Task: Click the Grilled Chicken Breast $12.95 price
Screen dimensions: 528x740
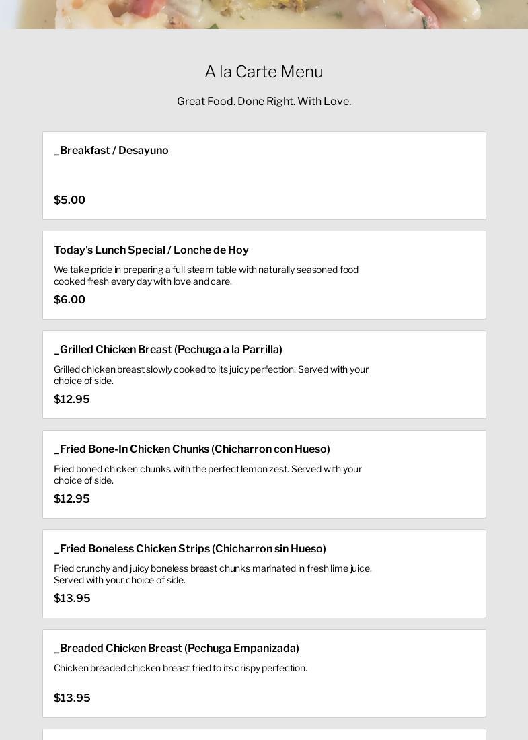Action: pyautogui.click(x=71, y=400)
